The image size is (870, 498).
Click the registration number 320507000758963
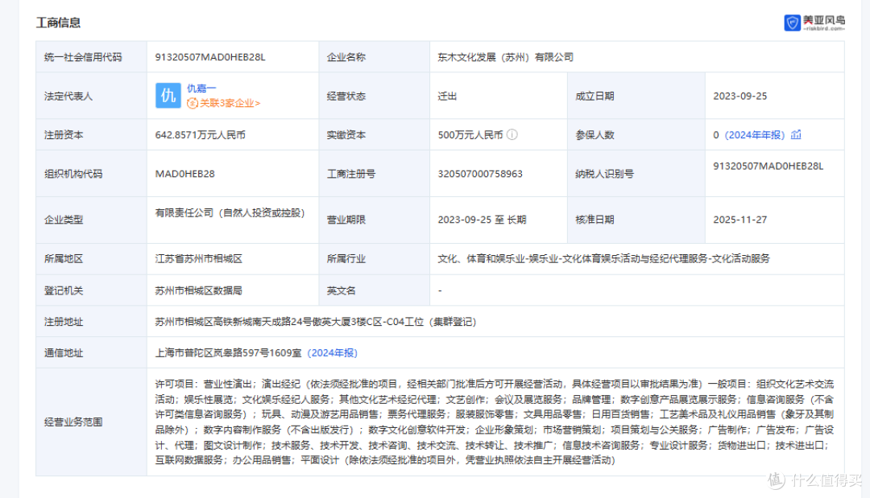(x=480, y=174)
